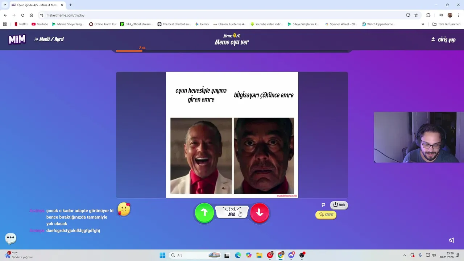Open the media controls icon
The height and width of the screenshot is (261, 464).
pos(441,15)
